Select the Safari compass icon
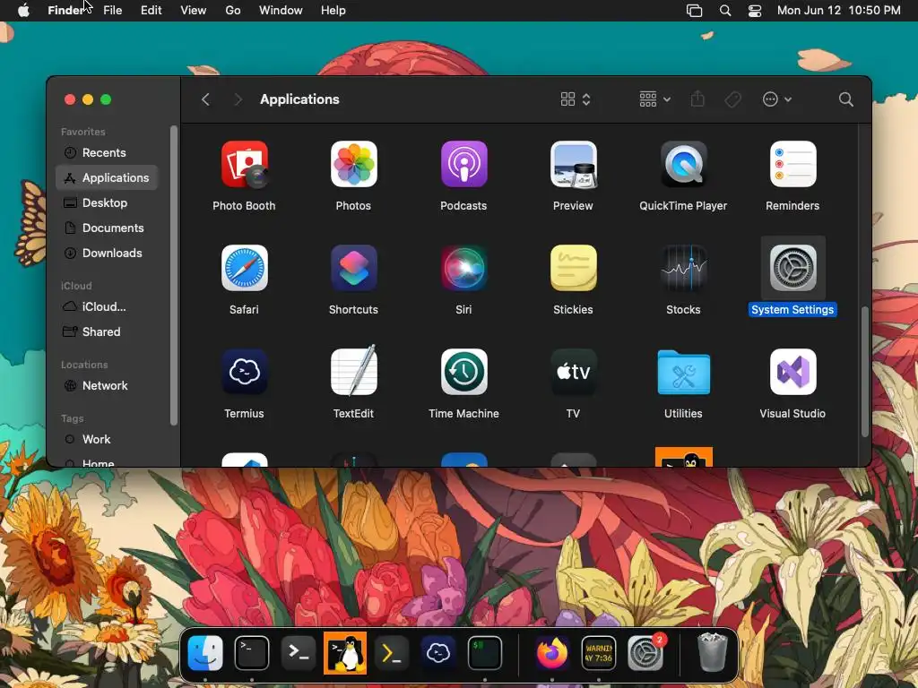The image size is (918, 688). [244, 268]
